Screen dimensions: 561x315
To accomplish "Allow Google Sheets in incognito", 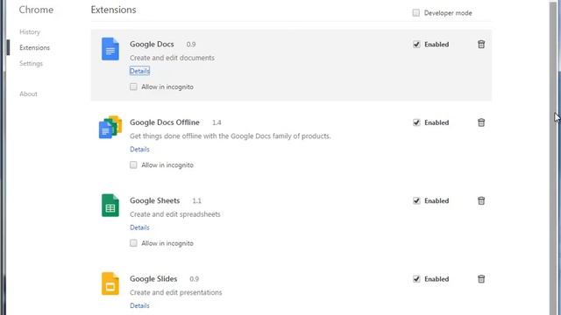I will tap(133, 243).
